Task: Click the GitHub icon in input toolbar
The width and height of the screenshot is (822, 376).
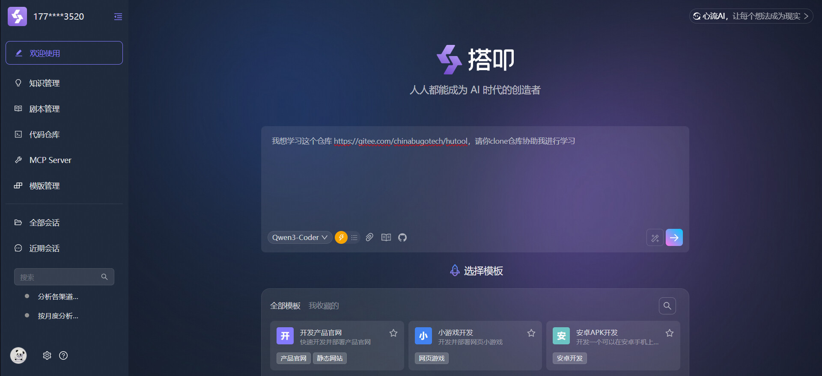Action: pyautogui.click(x=402, y=237)
